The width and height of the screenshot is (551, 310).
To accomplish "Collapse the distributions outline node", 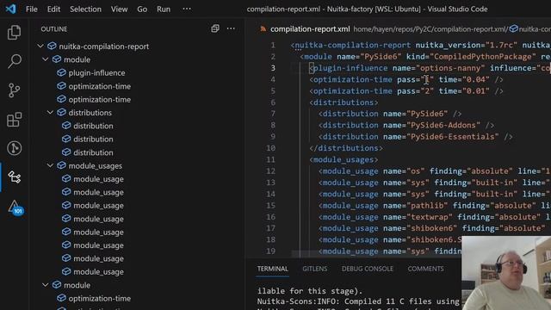I will pyautogui.click(x=50, y=113).
